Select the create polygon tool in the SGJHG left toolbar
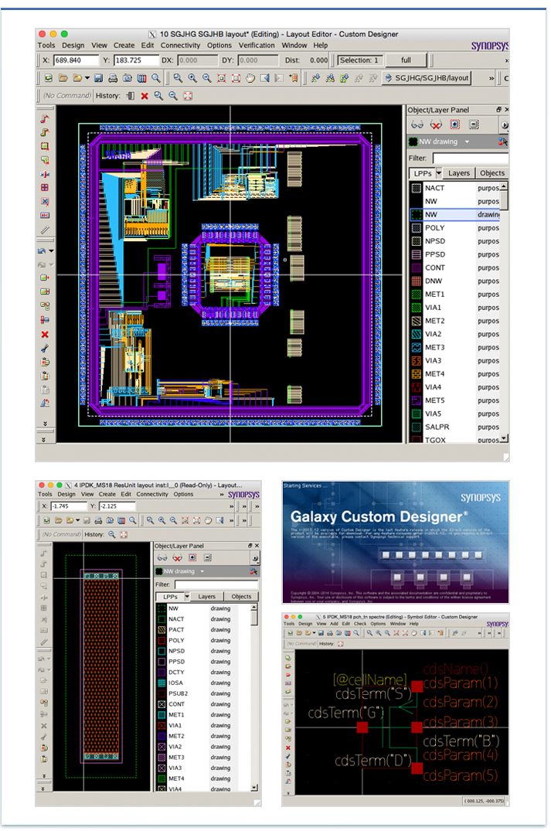This screenshot has width=551, height=831. point(45,160)
